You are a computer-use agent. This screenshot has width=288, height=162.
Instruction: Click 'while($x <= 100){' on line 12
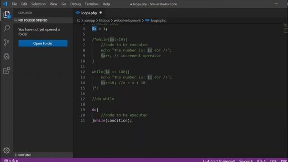tap(111, 72)
